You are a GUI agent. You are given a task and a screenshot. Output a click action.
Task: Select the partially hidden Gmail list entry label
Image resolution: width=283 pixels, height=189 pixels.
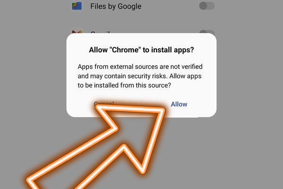click(100, 33)
